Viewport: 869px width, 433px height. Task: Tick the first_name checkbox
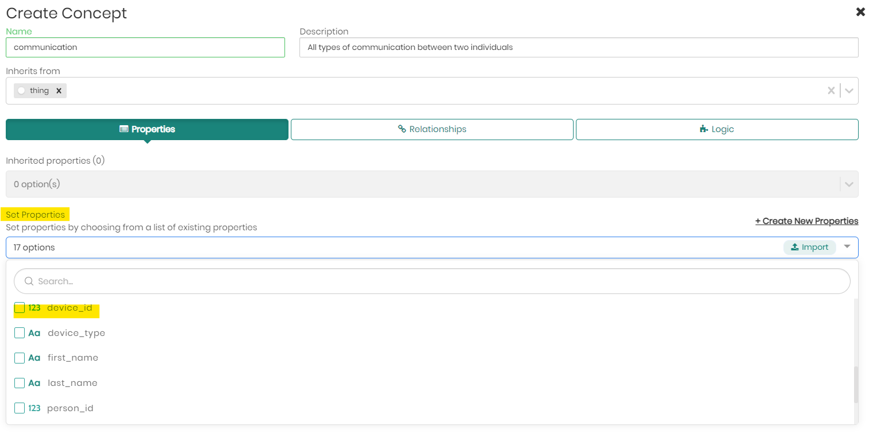(20, 358)
